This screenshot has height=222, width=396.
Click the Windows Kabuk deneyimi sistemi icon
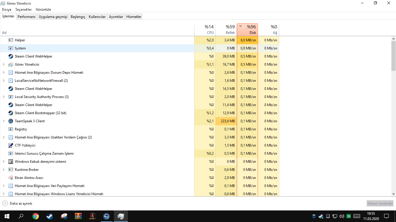[11, 162]
